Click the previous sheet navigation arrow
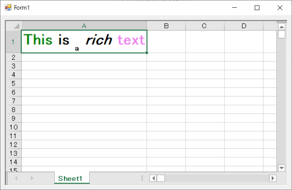 [x=16, y=178]
